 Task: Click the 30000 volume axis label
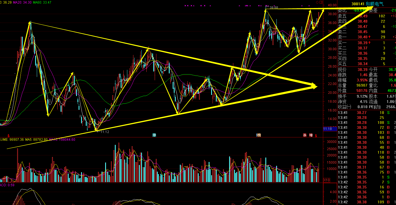tap(332, 142)
